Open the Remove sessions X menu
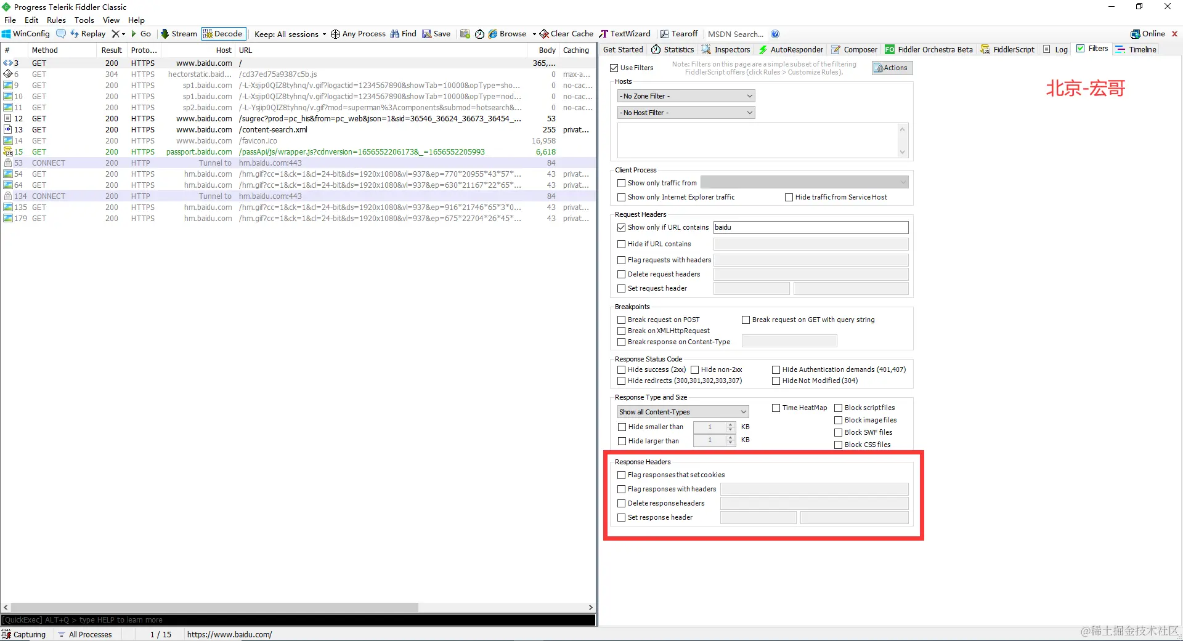 [118, 34]
